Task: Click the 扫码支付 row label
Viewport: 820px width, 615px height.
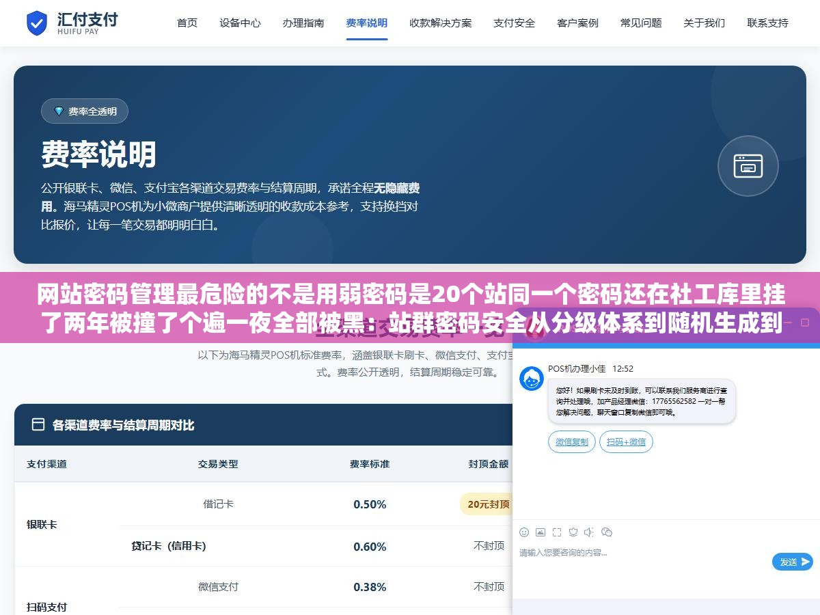Action: tap(46, 607)
